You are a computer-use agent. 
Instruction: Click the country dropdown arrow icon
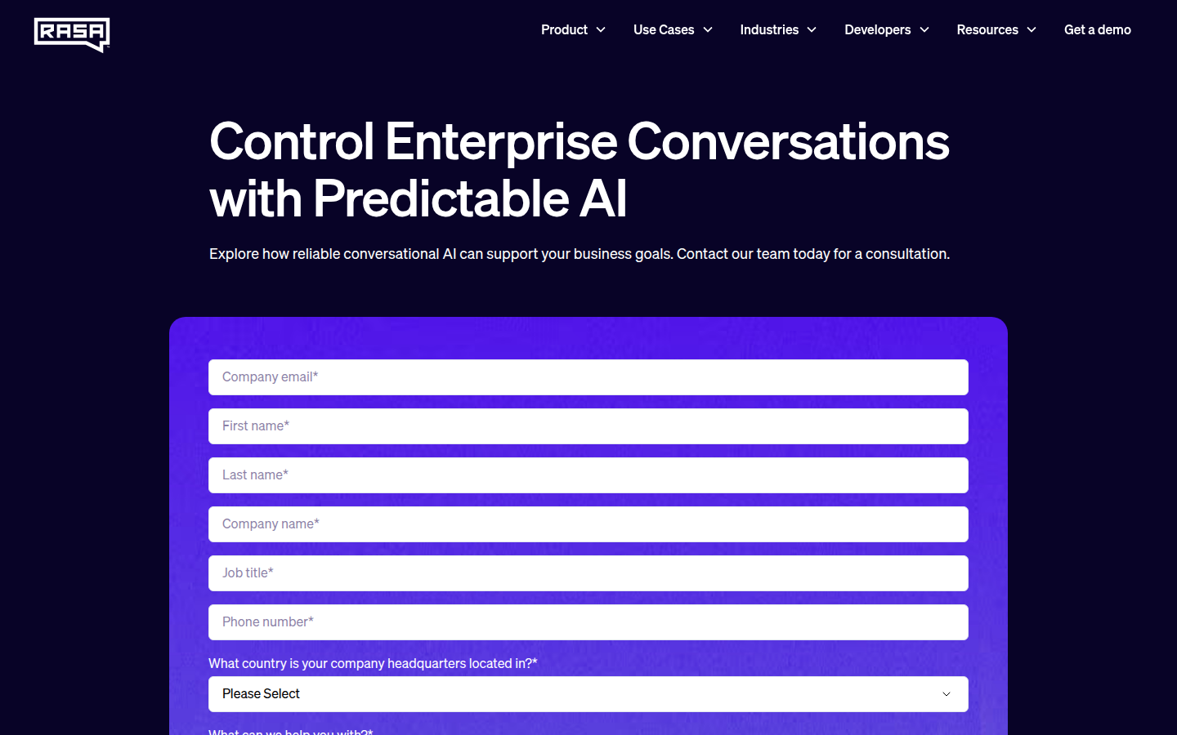(947, 694)
